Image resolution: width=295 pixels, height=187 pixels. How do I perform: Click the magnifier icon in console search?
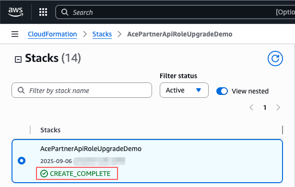click(65, 12)
